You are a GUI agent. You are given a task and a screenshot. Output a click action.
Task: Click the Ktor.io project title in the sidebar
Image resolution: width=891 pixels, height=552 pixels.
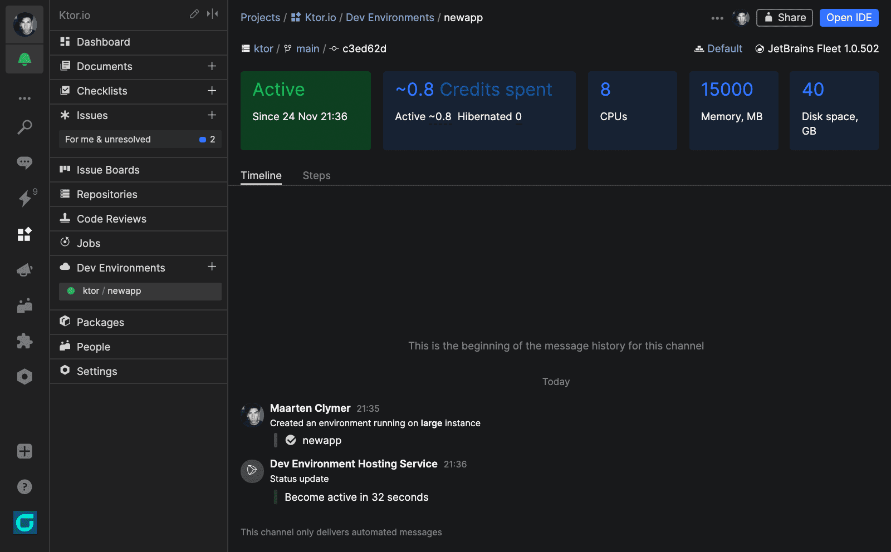(75, 16)
